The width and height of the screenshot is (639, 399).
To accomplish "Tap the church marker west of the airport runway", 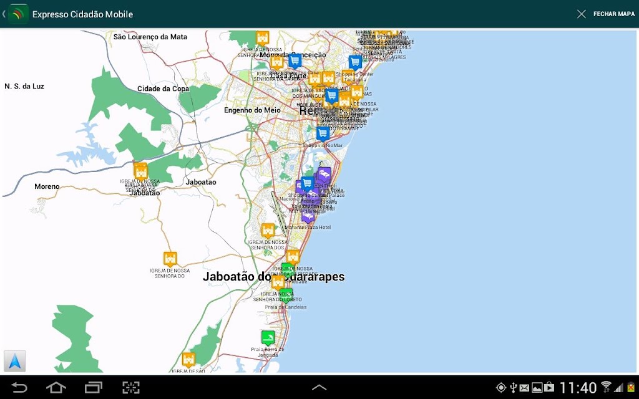I will [x=268, y=231].
